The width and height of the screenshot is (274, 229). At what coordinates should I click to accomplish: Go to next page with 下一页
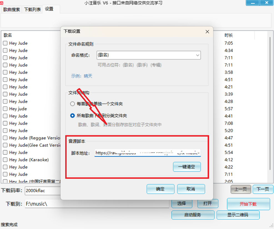(x=263, y=189)
